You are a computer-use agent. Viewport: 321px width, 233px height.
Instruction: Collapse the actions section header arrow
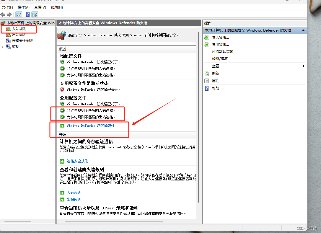coord(303,30)
